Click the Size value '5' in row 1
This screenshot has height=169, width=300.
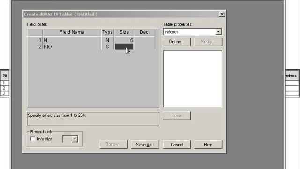coord(124,40)
